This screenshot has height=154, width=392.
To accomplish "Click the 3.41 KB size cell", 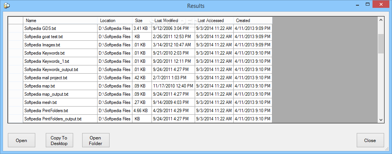I will [142, 28].
